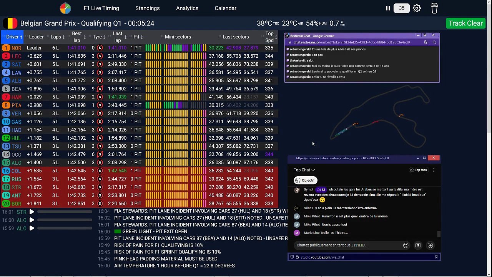The width and height of the screenshot is (492, 277).
Task: Click the tyre icon in BEA row
Action: [100, 89]
